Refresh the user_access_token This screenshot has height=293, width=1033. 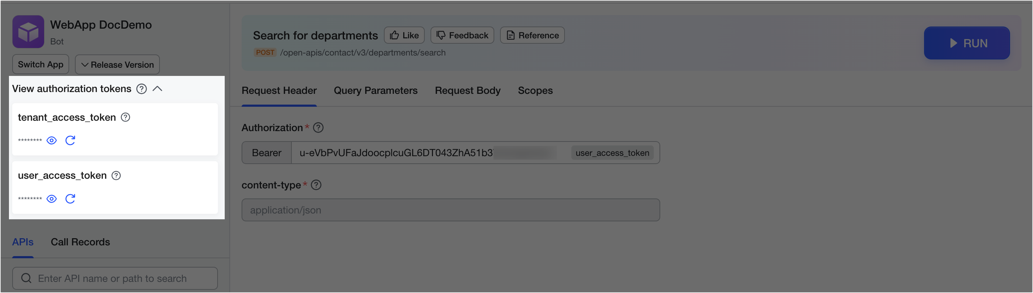coord(70,199)
